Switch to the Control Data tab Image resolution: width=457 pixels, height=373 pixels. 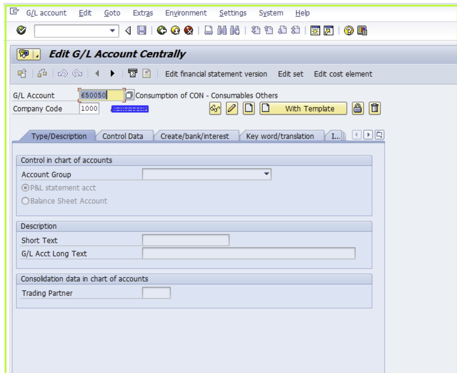[123, 136]
